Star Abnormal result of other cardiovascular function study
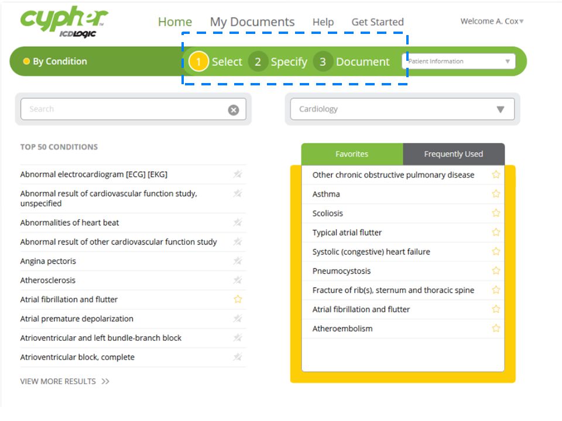This screenshot has width=562, height=421. 238,242
